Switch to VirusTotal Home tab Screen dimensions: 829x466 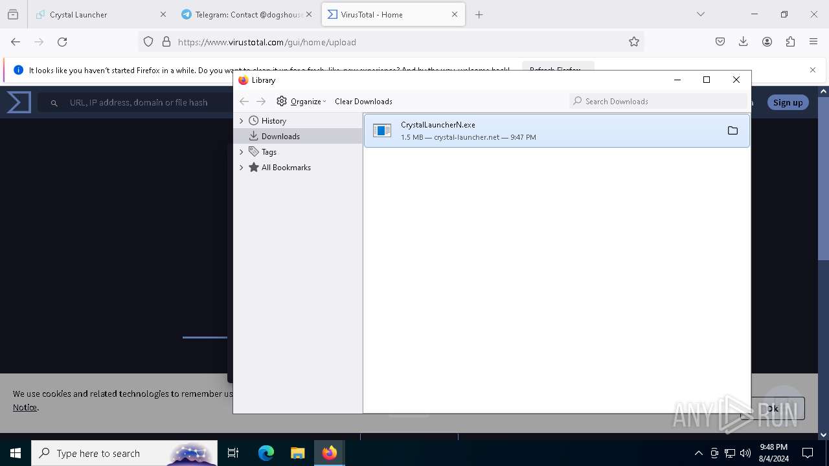pyautogui.click(x=393, y=14)
